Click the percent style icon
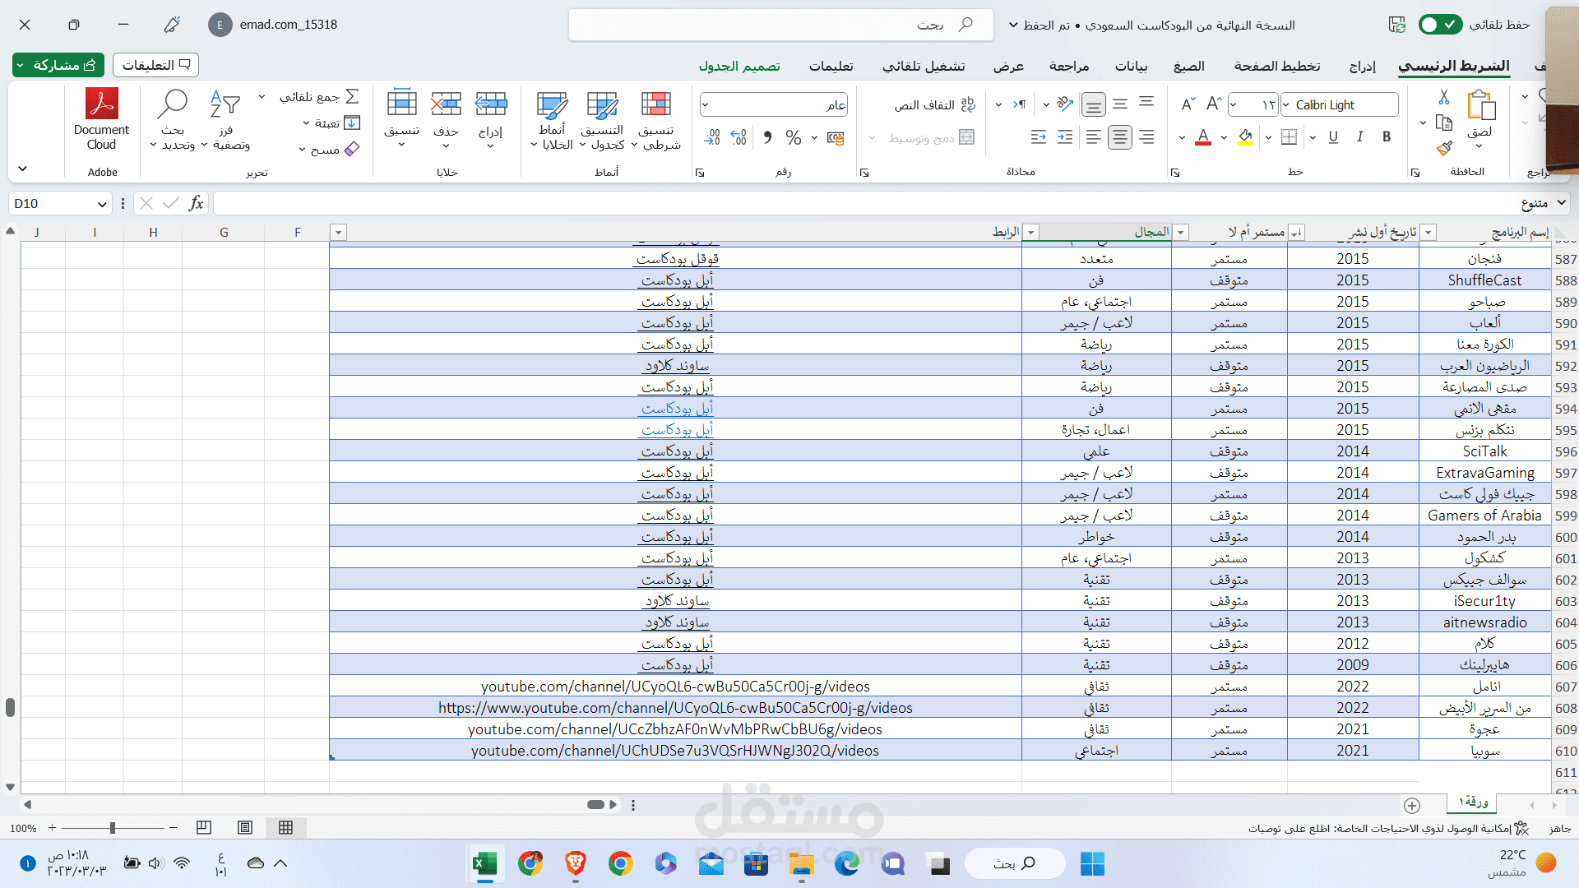1579x888 pixels. point(793,137)
